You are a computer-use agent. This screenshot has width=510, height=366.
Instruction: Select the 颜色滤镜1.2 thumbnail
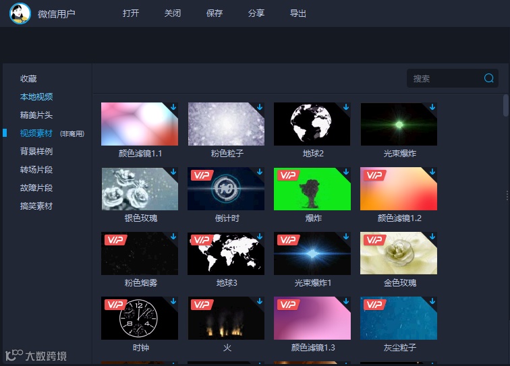(x=399, y=189)
